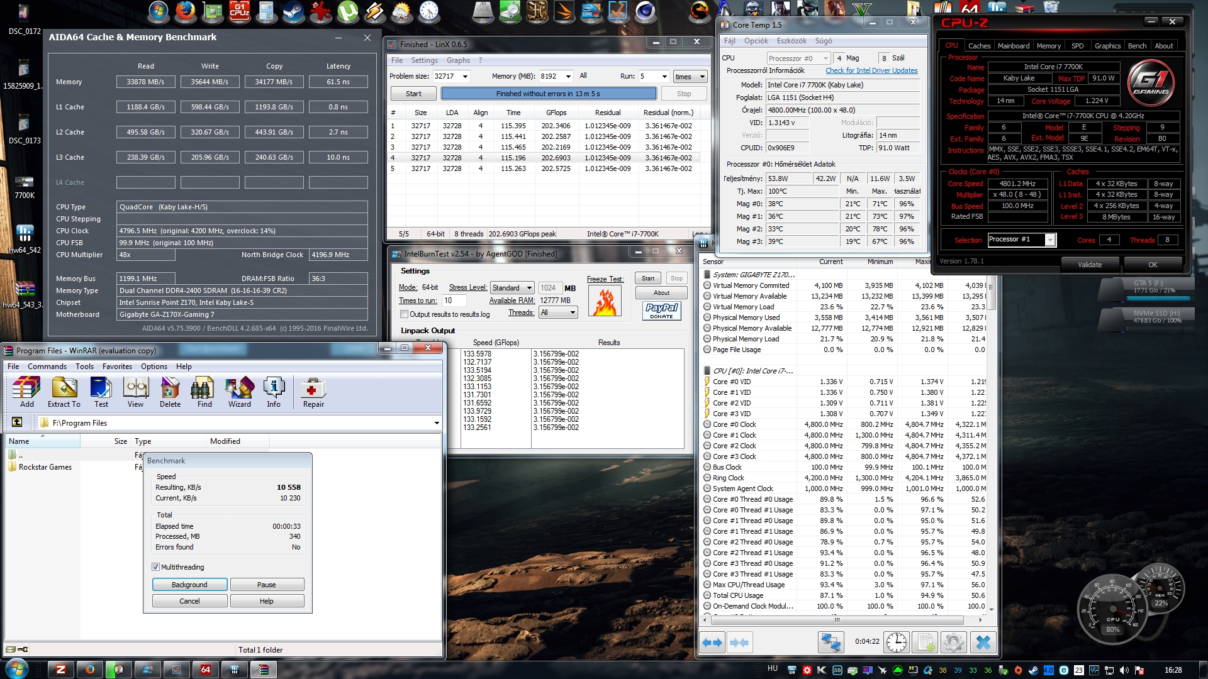Click the volume speaker tray icon
The width and height of the screenshot is (1208, 679).
coord(1124,670)
